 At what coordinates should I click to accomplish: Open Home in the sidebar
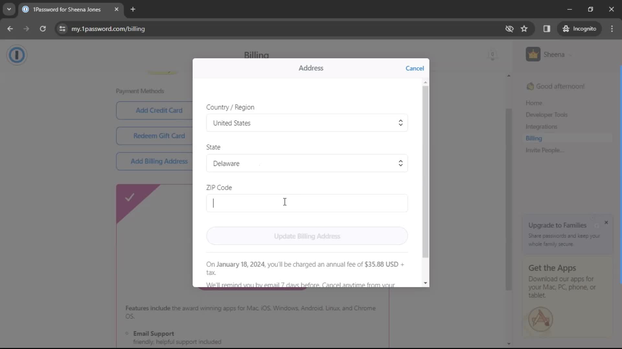[534, 103]
